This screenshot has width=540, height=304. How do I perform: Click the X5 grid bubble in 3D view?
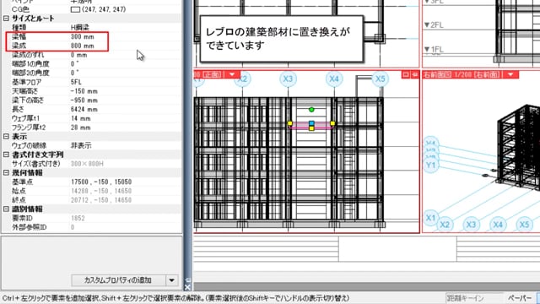(524, 225)
